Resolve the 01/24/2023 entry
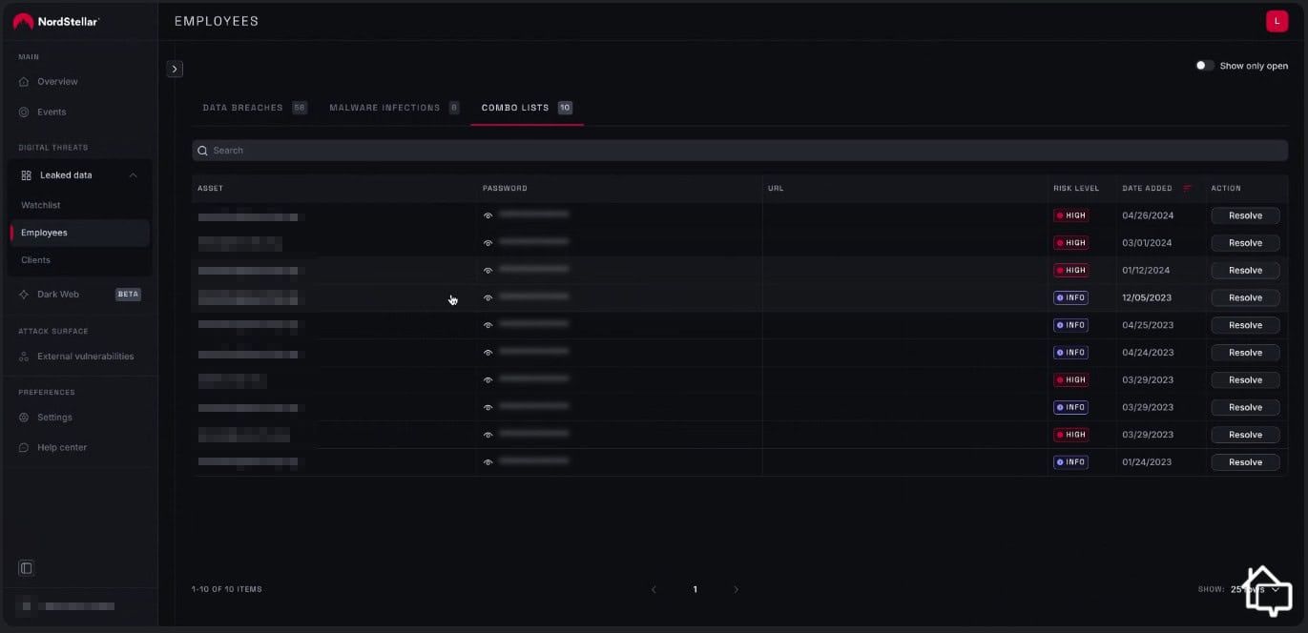Viewport: 1308px width, 633px height. click(x=1245, y=462)
